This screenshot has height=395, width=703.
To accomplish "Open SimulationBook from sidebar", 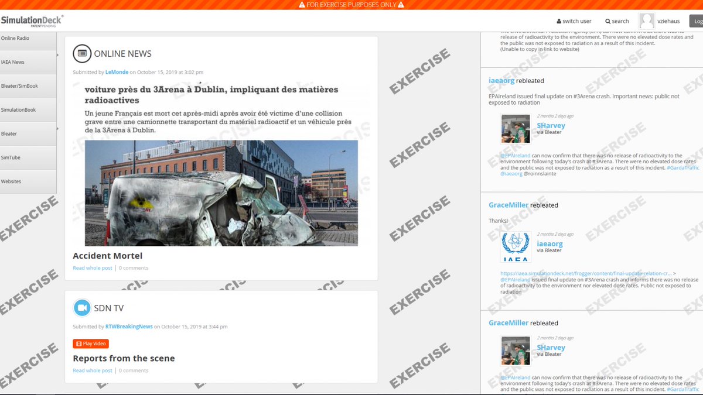I will tap(28, 110).
